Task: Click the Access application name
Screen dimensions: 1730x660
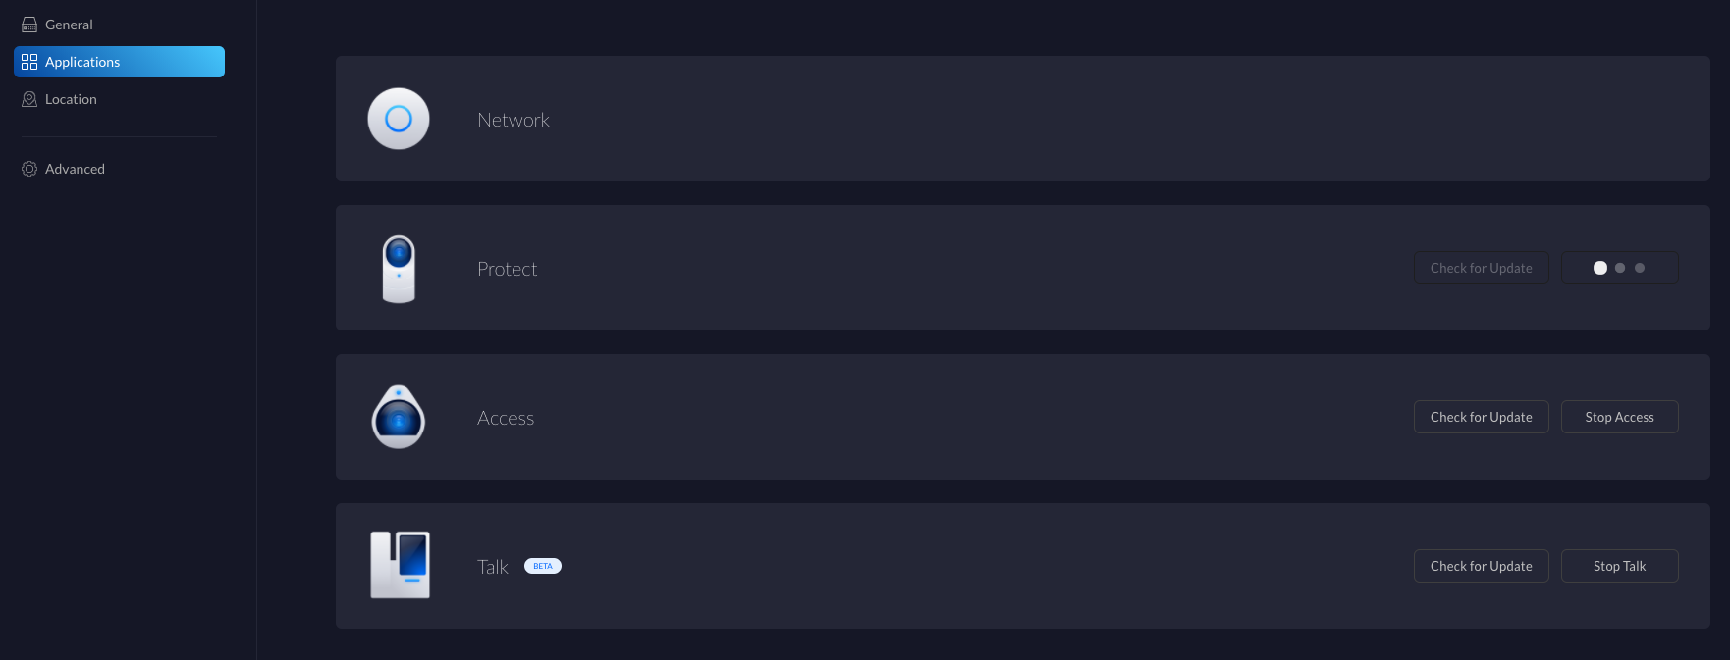Action: tap(506, 418)
